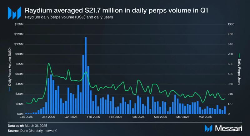Viewport: 250px width, 136px height.
Task: Click the Data as of March 31, 2025 text
Action: 27,126
